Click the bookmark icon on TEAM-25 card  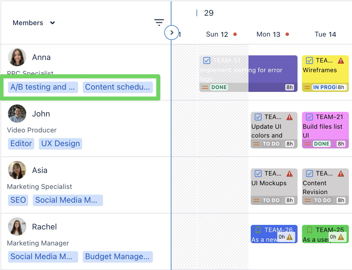tap(309, 230)
